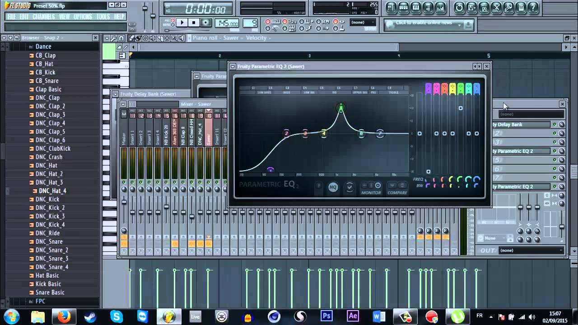Toggle the last Parametric EQ 2 slot LED
Image resolution: width=578 pixels, height=325 pixels.
(555, 186)
